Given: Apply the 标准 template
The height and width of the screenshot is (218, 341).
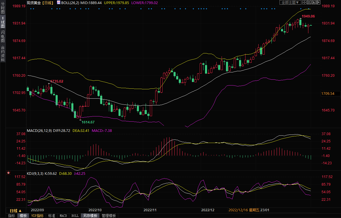Looking at the screenshot, I should [x=52, y=216].
